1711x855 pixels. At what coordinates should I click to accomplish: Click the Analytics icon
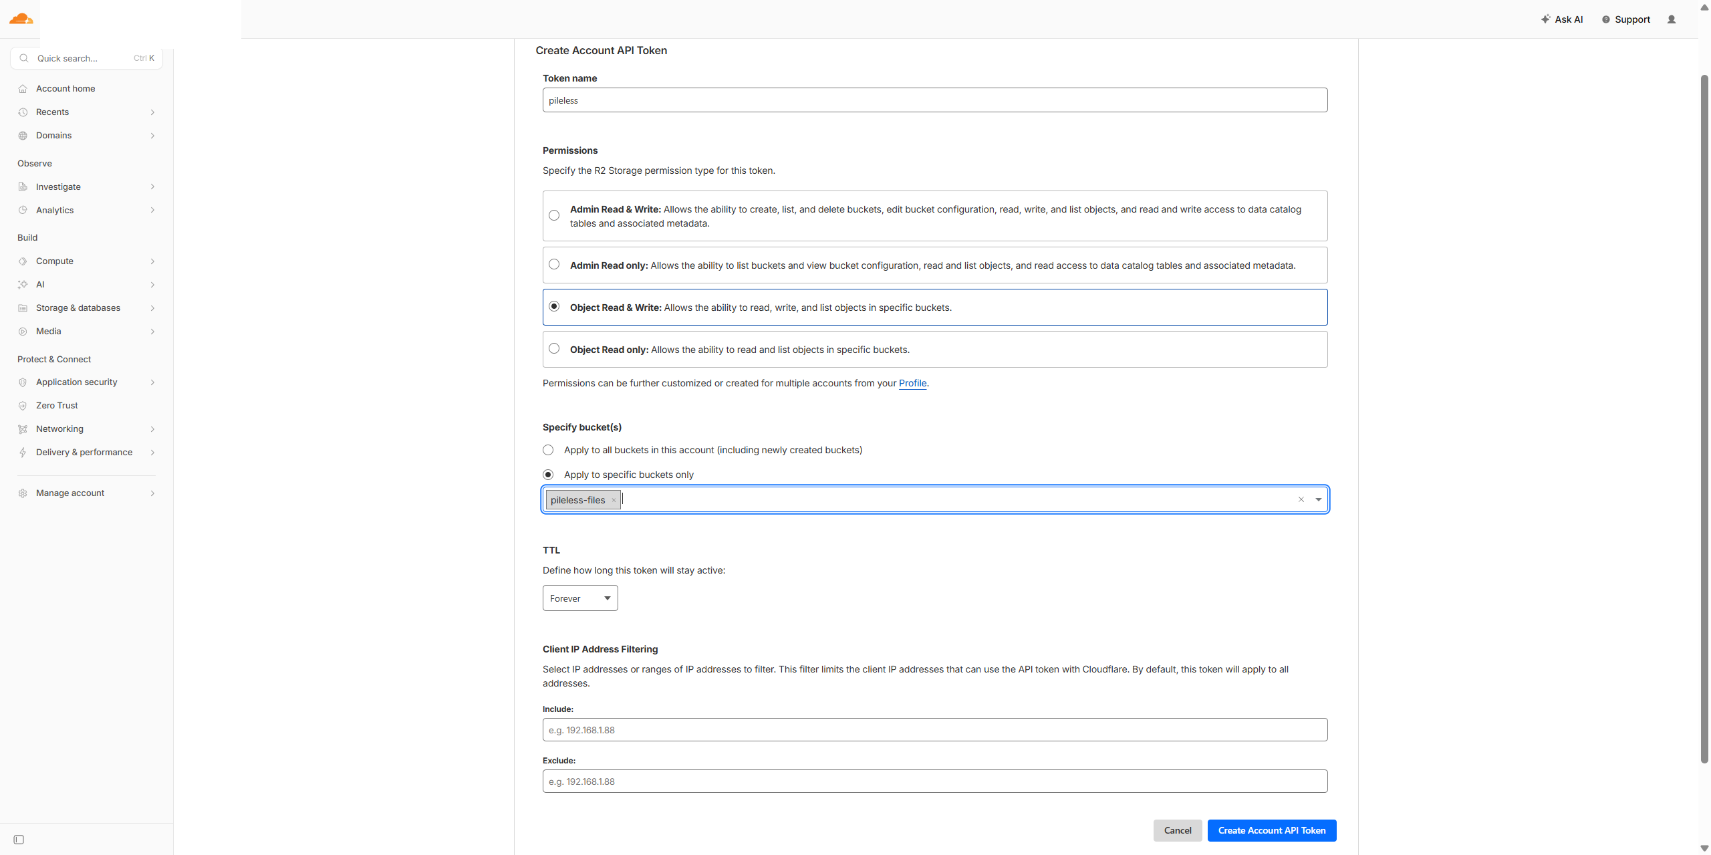(23, 211)
